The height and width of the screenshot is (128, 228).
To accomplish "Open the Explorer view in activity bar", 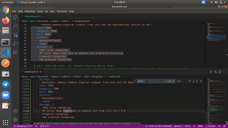I will pos(15,17).
